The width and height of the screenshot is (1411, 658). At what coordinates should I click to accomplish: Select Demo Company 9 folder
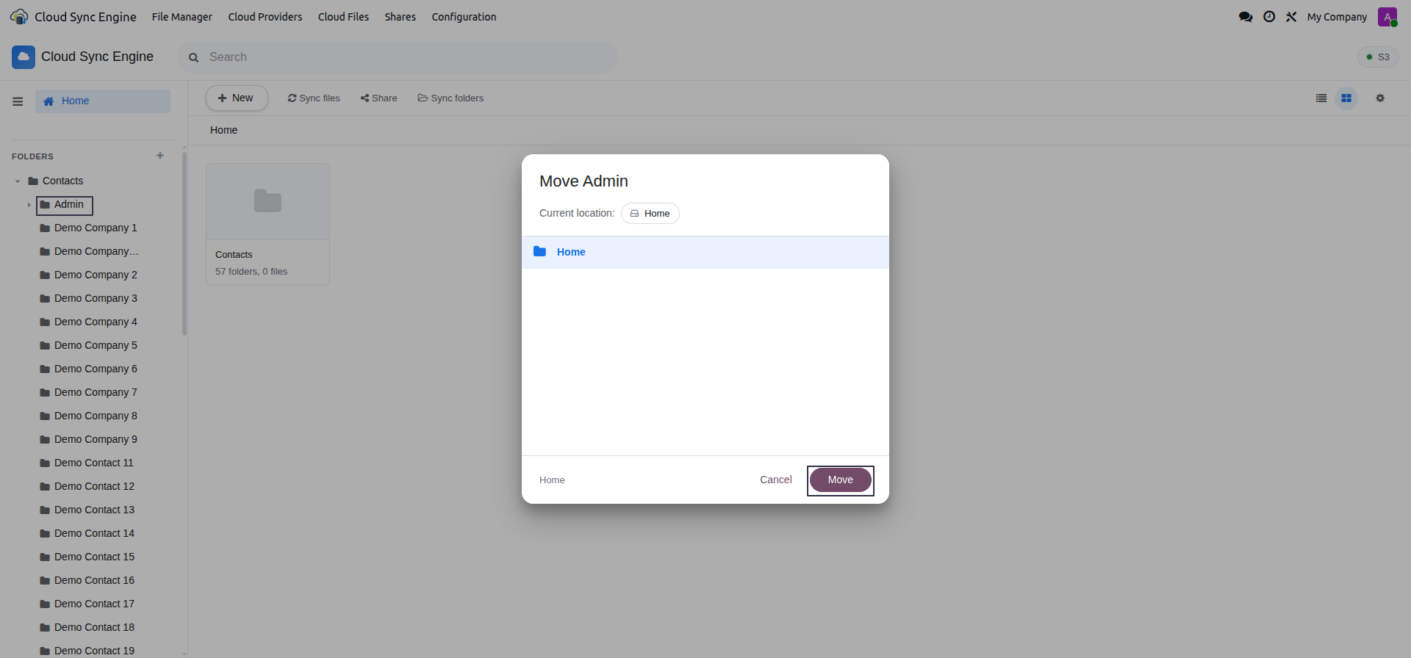coord(96,440)
